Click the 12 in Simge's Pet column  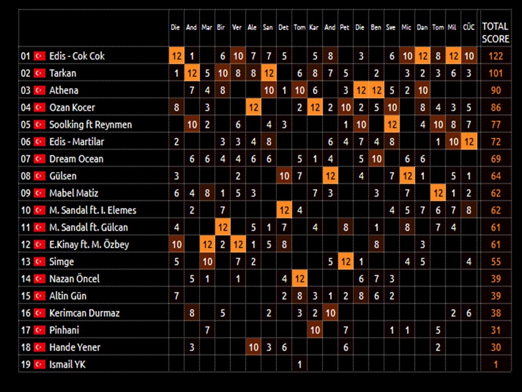(x=346, y=261)
